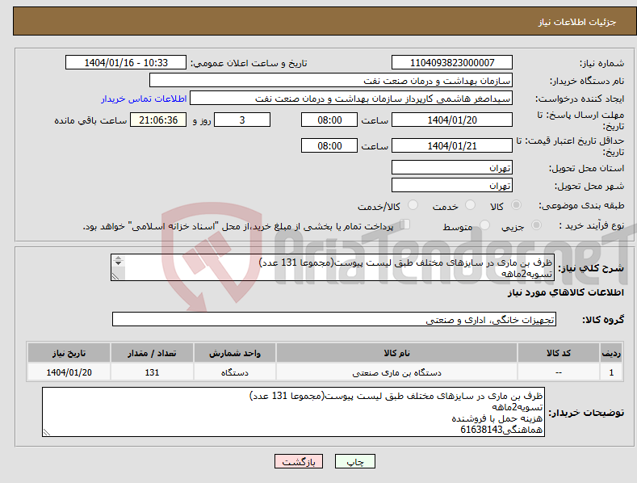Click the remaining time field 21:06:36

[x=158, y=120]
